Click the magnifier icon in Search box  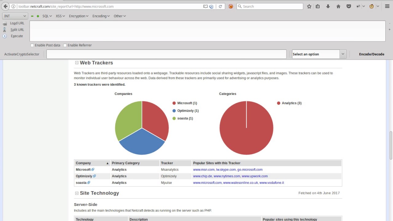click(240, 6)
